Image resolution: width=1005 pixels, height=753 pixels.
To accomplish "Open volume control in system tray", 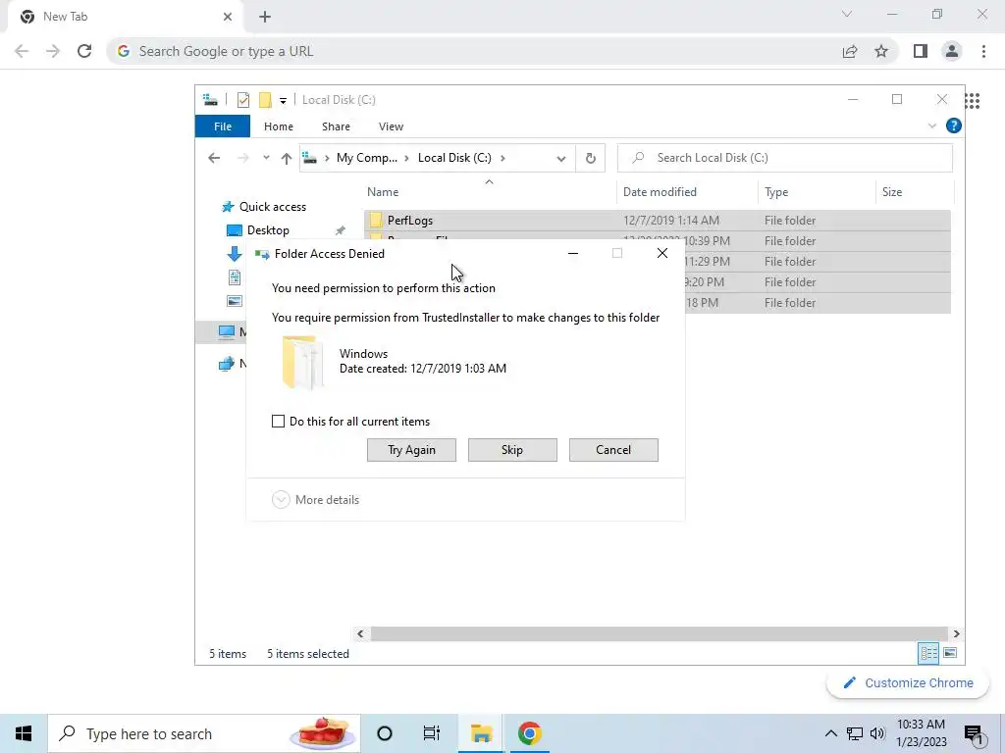I will tap(877, 733).
